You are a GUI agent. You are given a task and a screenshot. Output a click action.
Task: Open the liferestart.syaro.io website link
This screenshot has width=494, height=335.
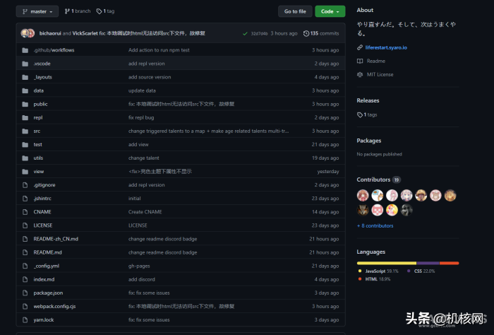(386, 47)
